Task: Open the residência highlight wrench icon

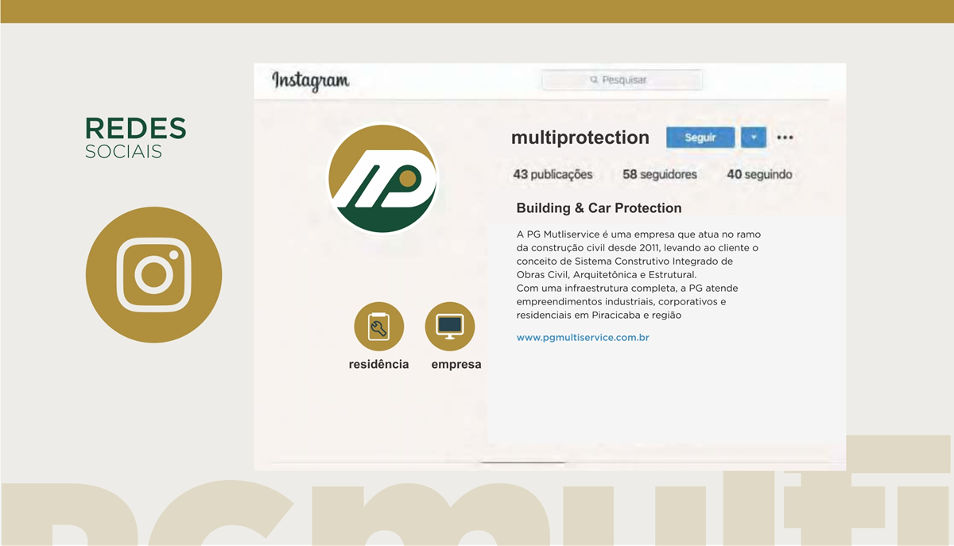Action: point(379,327)
